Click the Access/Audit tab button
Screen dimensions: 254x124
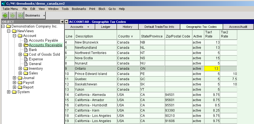coord(238,27)
